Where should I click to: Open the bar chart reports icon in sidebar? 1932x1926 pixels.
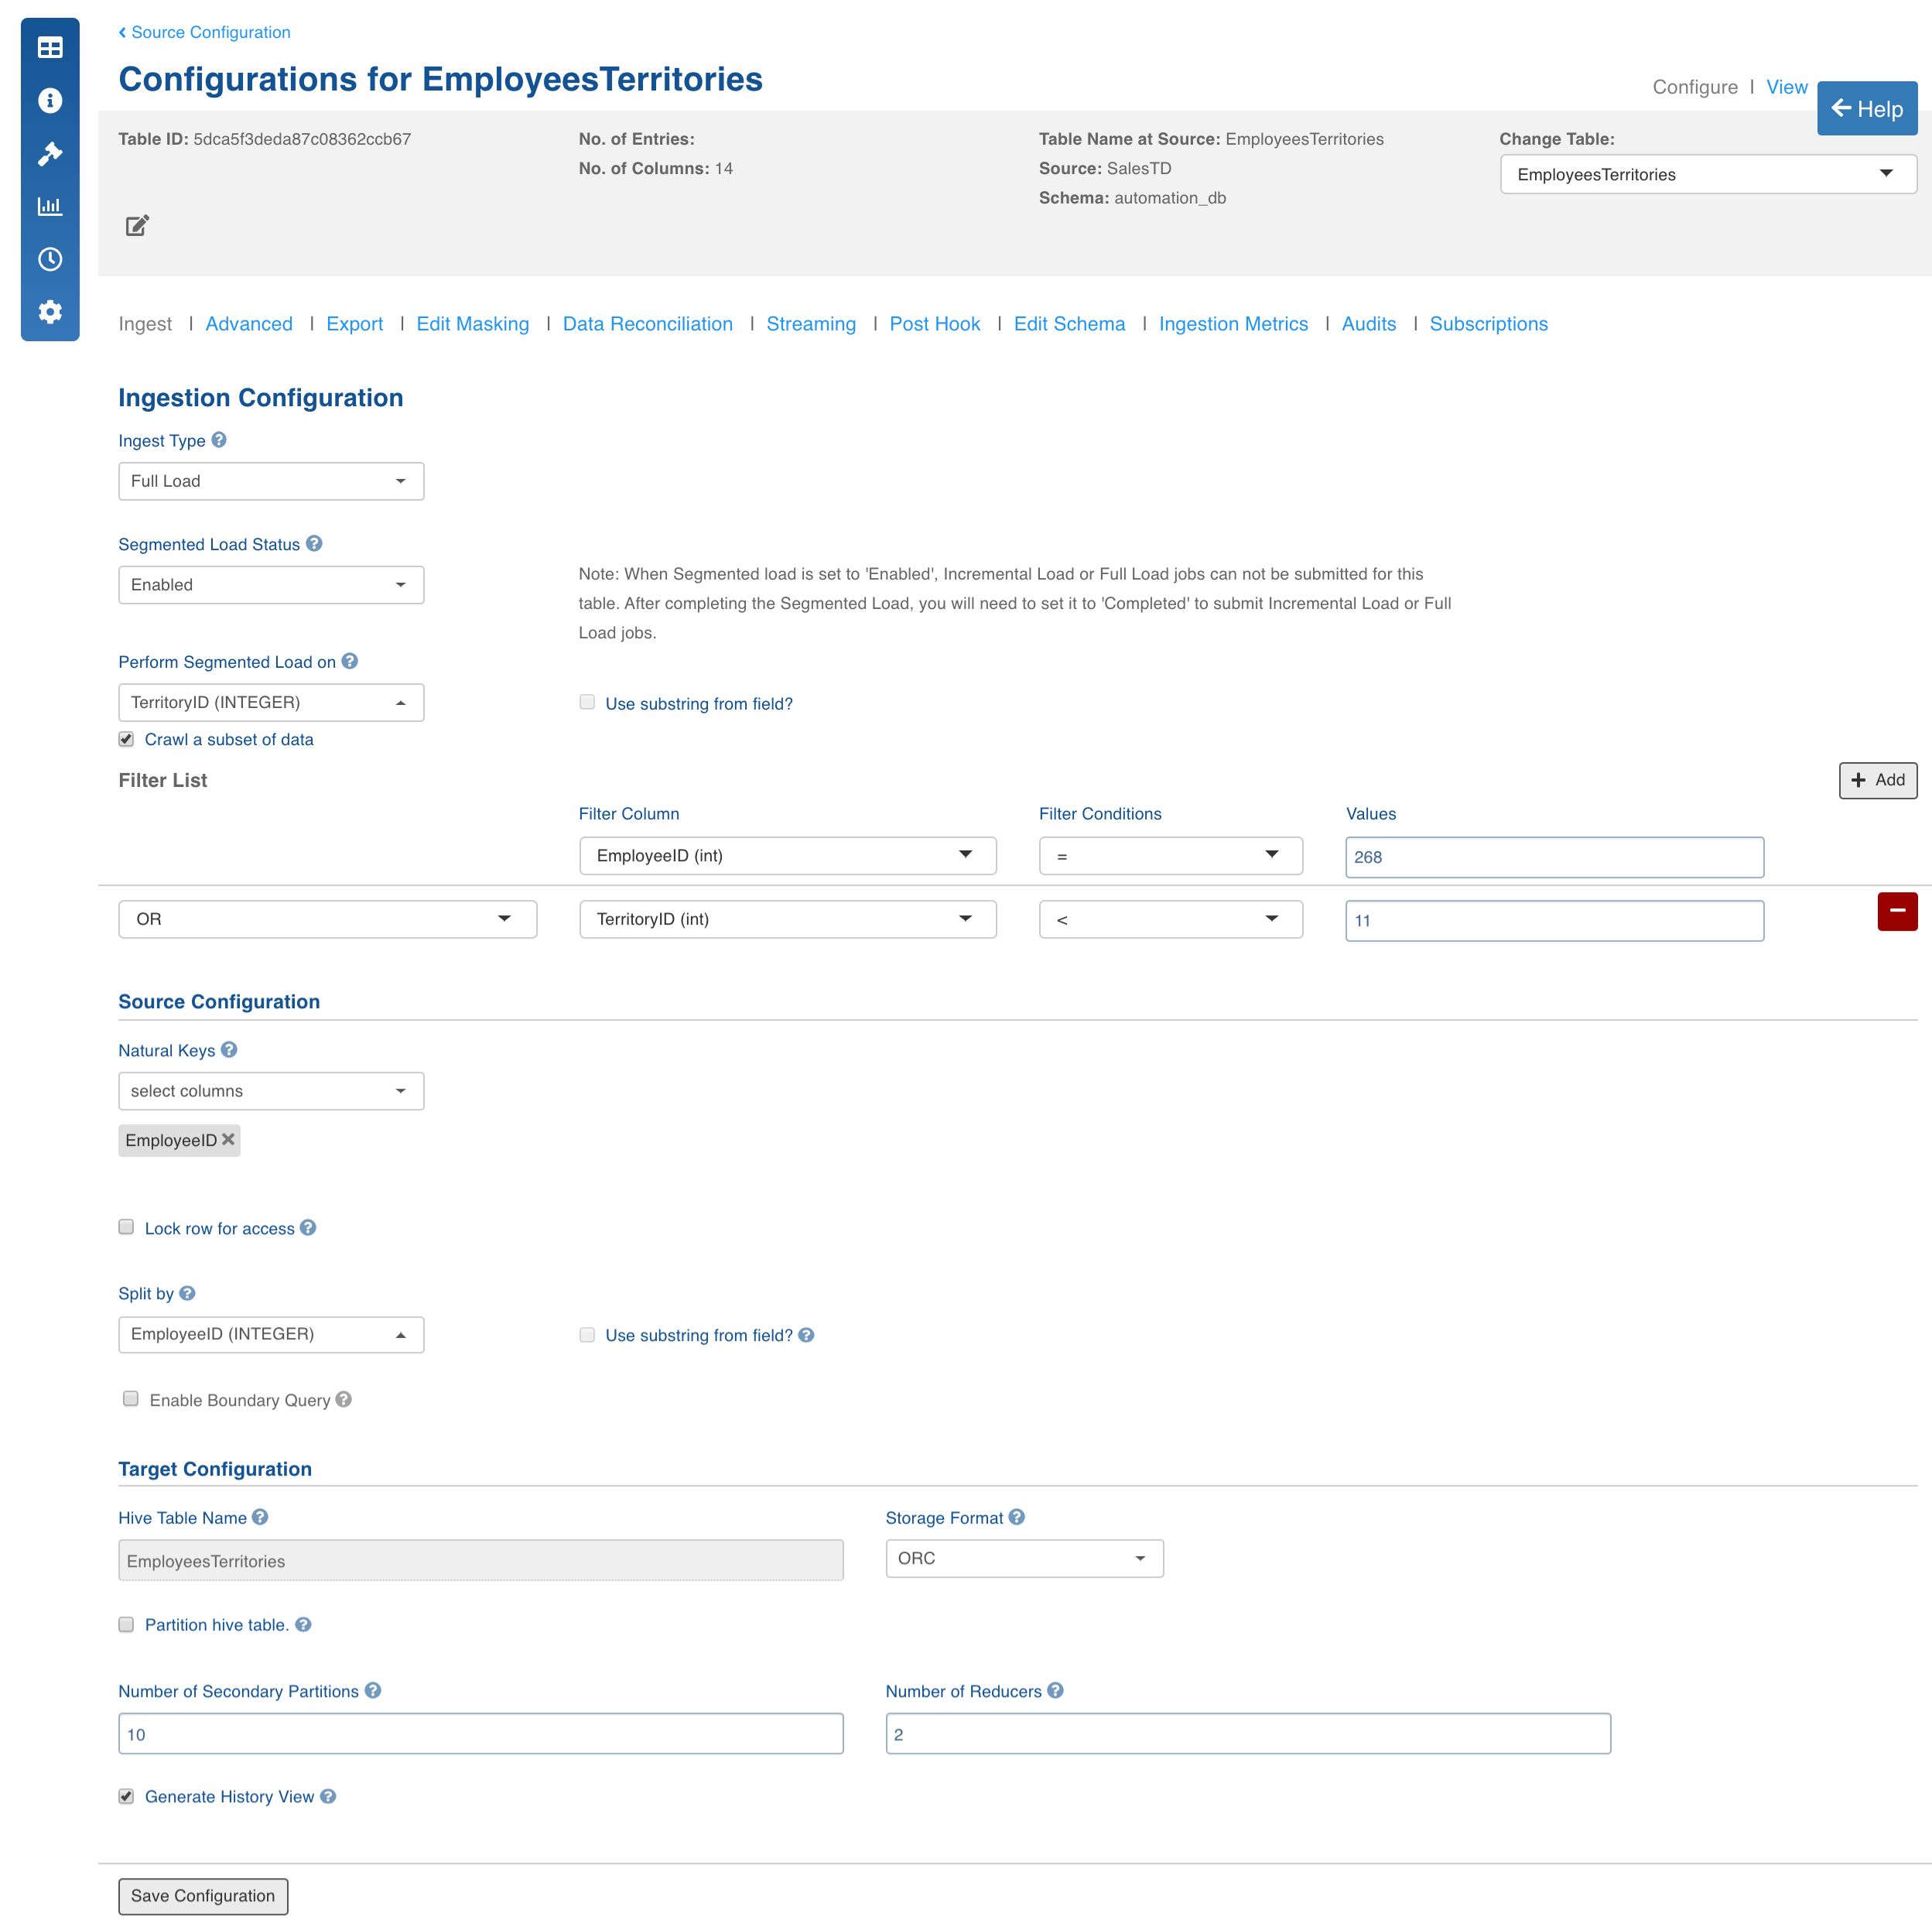[x=50, y=206]
